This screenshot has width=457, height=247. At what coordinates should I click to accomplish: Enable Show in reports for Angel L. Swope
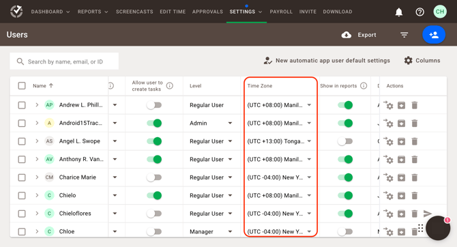click(345, 141)
